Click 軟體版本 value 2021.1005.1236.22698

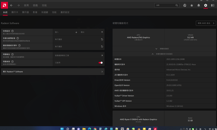point(175,59)
